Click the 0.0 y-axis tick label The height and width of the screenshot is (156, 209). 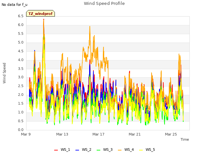pyautogui.click(x=21, y=130)
